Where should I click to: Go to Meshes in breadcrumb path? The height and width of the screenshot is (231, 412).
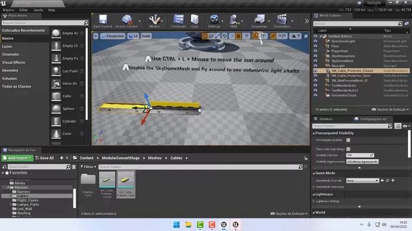click(x=154, y=158)
